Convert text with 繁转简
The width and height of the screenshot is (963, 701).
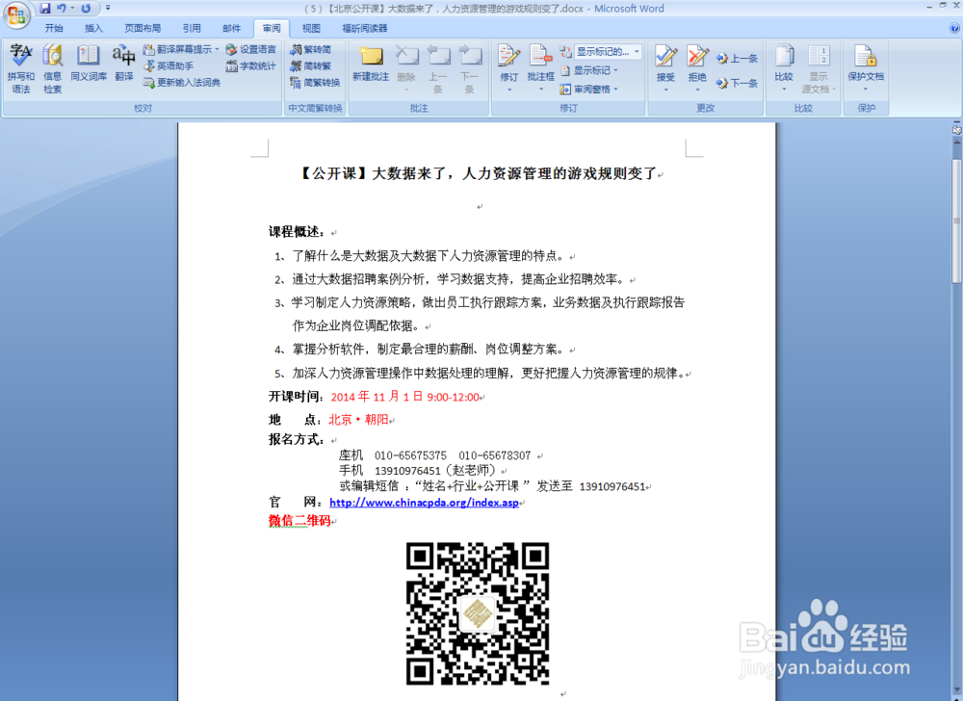[311, 49]
